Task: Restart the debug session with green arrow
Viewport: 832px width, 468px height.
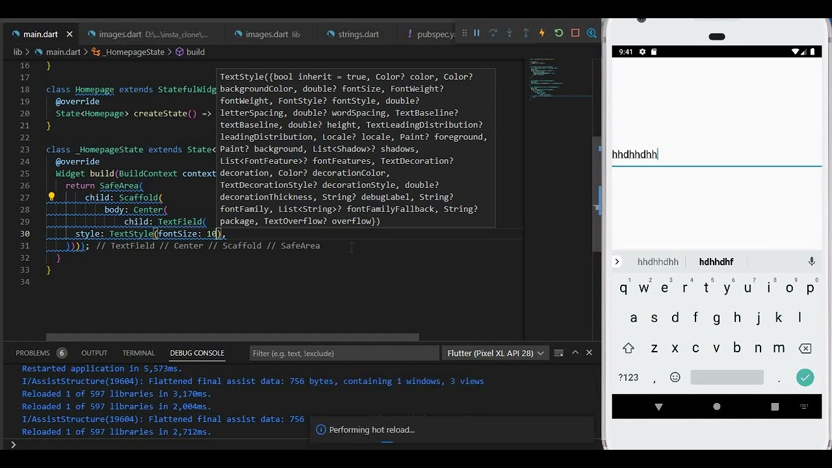Action: (559, 33)
